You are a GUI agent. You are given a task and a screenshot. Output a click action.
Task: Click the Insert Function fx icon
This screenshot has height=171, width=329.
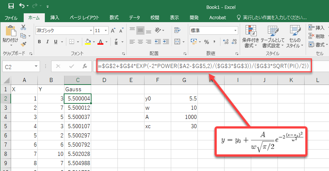85,66
